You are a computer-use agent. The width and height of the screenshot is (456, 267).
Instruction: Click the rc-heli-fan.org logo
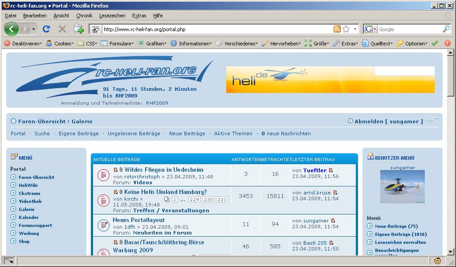(114, 77)
